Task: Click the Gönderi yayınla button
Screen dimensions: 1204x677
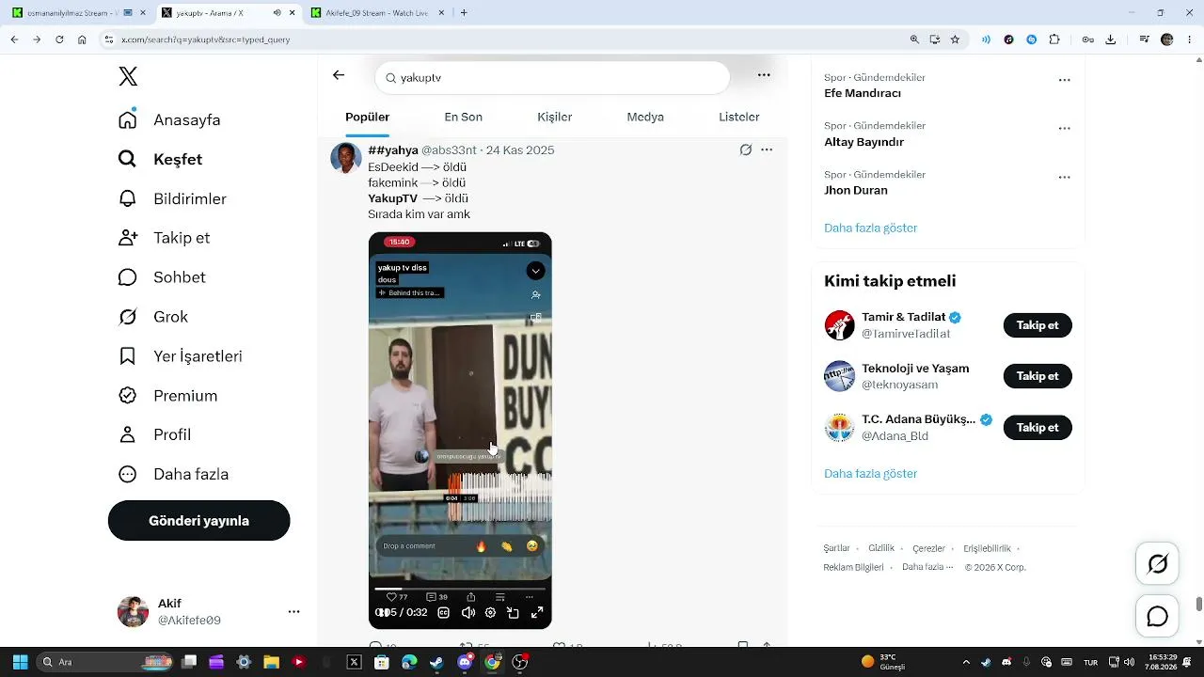Action: [198, 521]
